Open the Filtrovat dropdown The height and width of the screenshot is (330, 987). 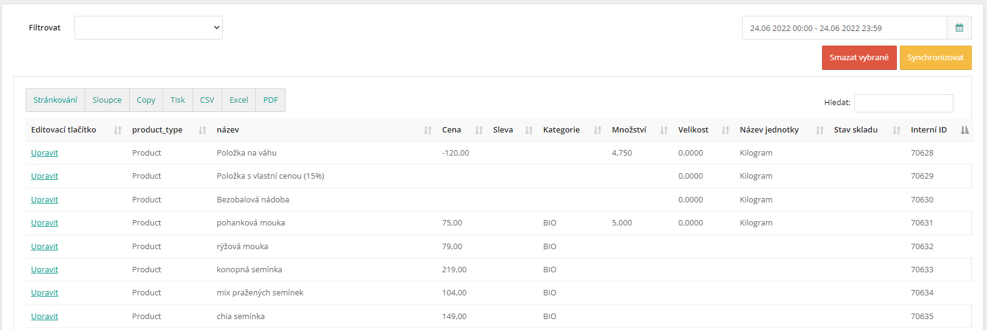pyautogui.click(x=149, y=27)
